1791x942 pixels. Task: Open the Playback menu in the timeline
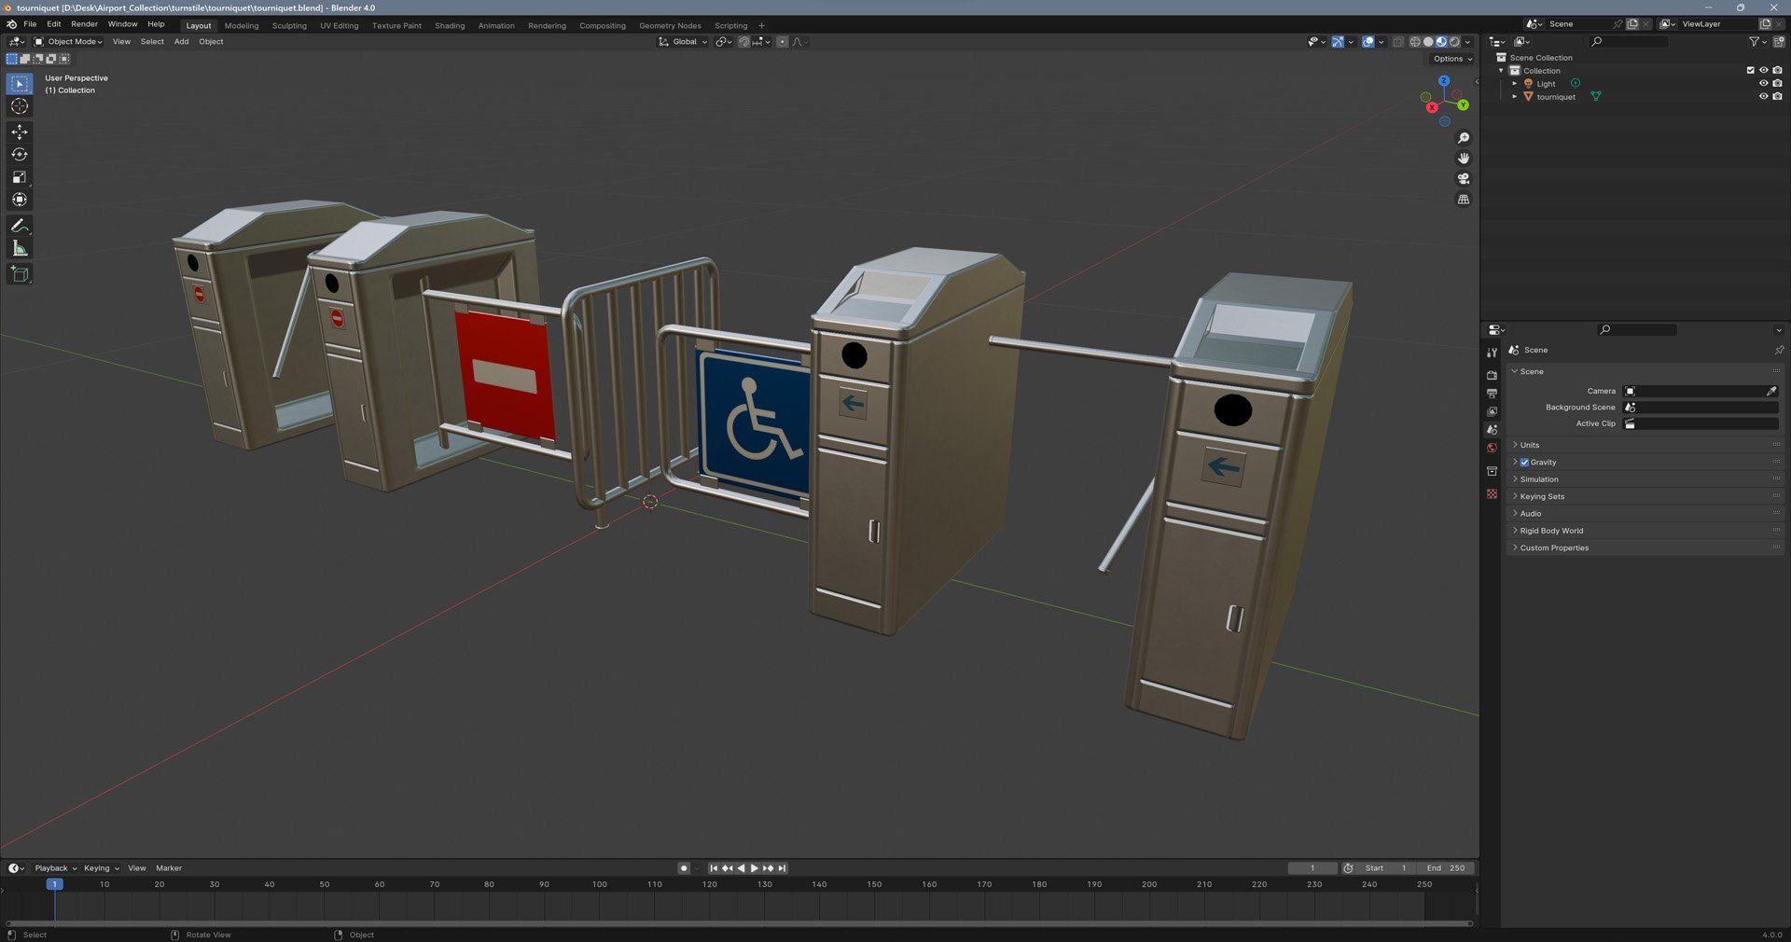coord(55,868)
